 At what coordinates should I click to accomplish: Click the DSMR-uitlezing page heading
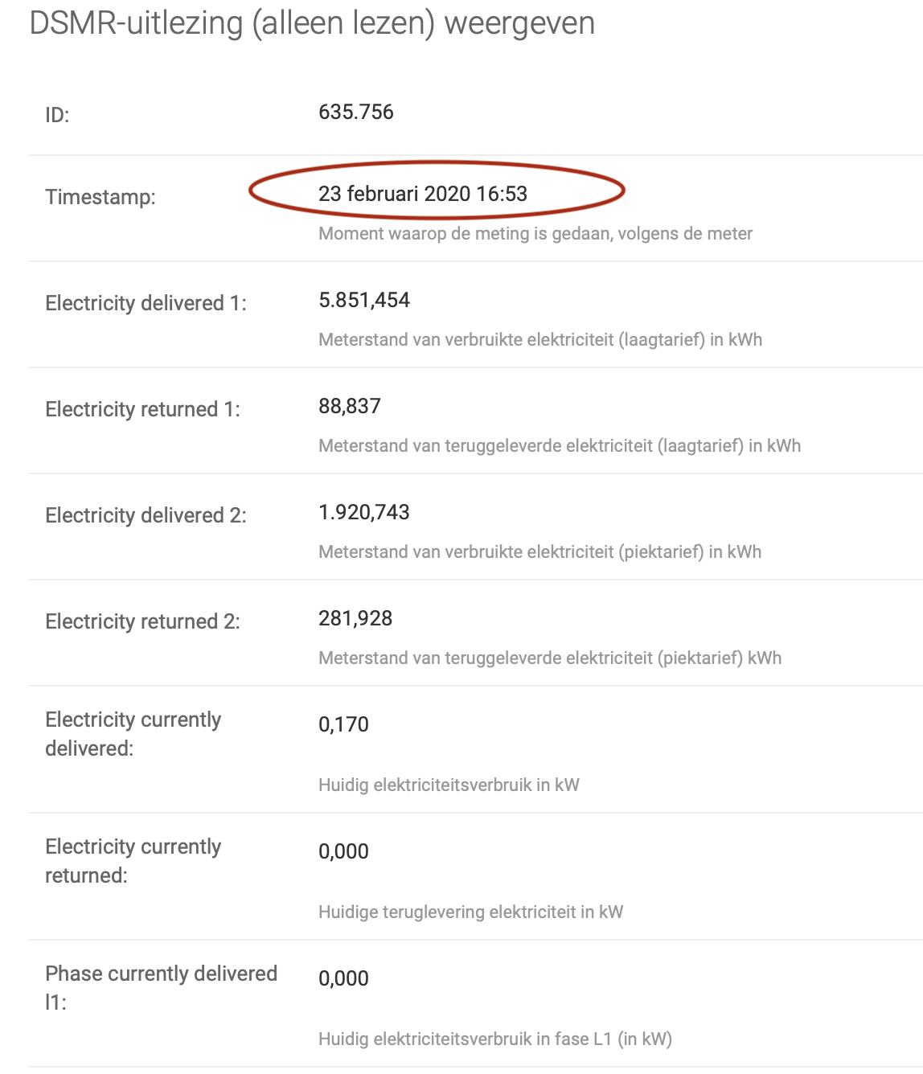click(312, 23)
